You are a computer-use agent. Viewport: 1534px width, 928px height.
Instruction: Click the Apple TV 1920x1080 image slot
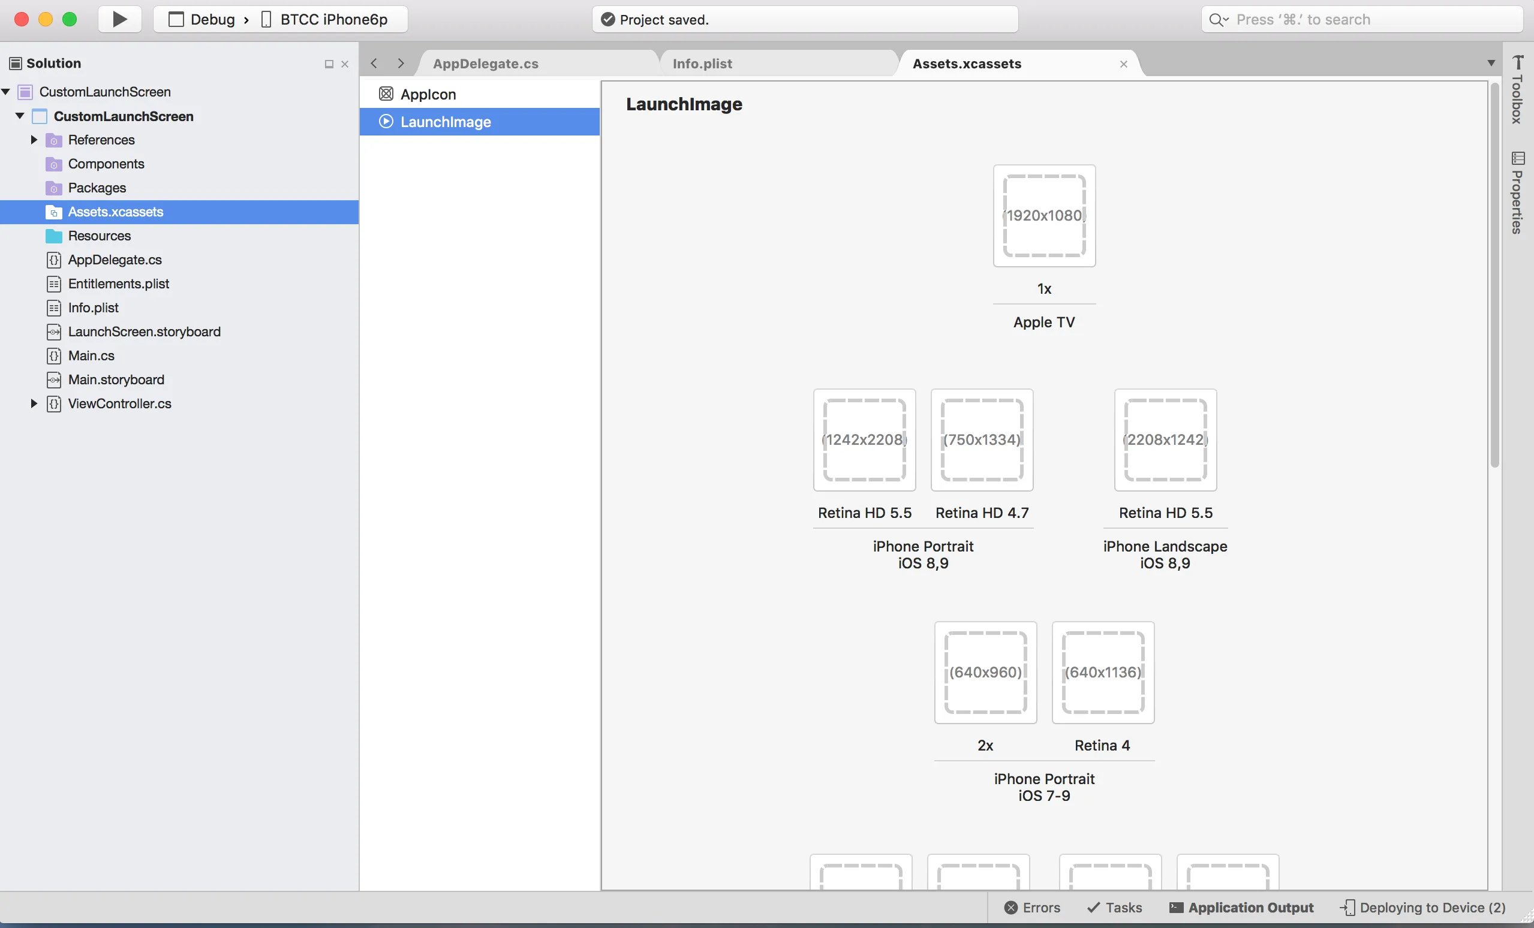(1044, 216)
